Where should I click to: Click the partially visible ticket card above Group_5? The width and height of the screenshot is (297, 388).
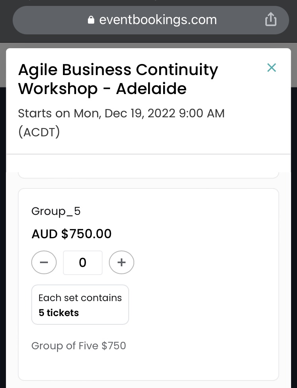[x=148, y=174]
